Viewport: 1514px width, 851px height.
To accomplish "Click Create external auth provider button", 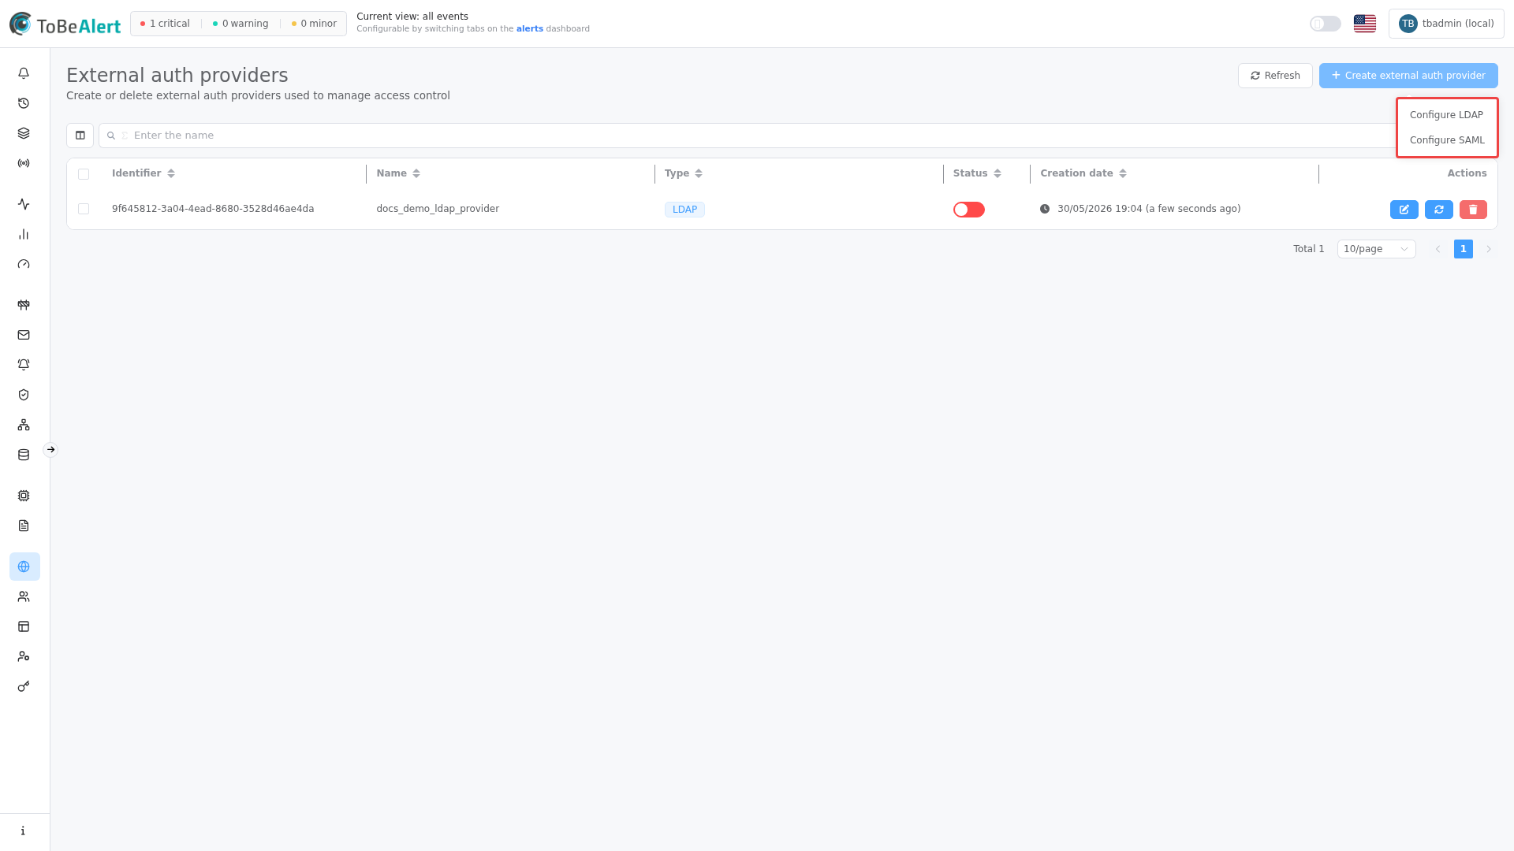I will click(x=1408, y=76).
